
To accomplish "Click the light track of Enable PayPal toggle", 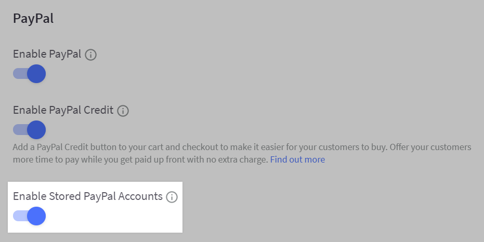I will (x=20, y=74).
